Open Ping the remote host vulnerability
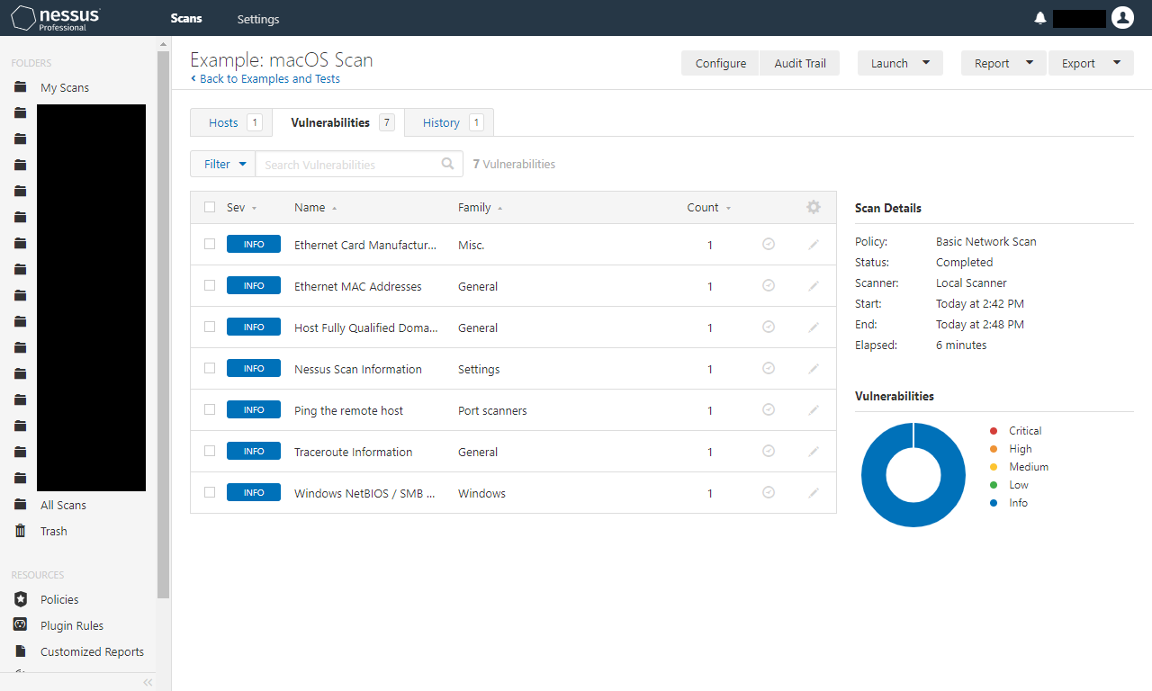 point(348,410)
